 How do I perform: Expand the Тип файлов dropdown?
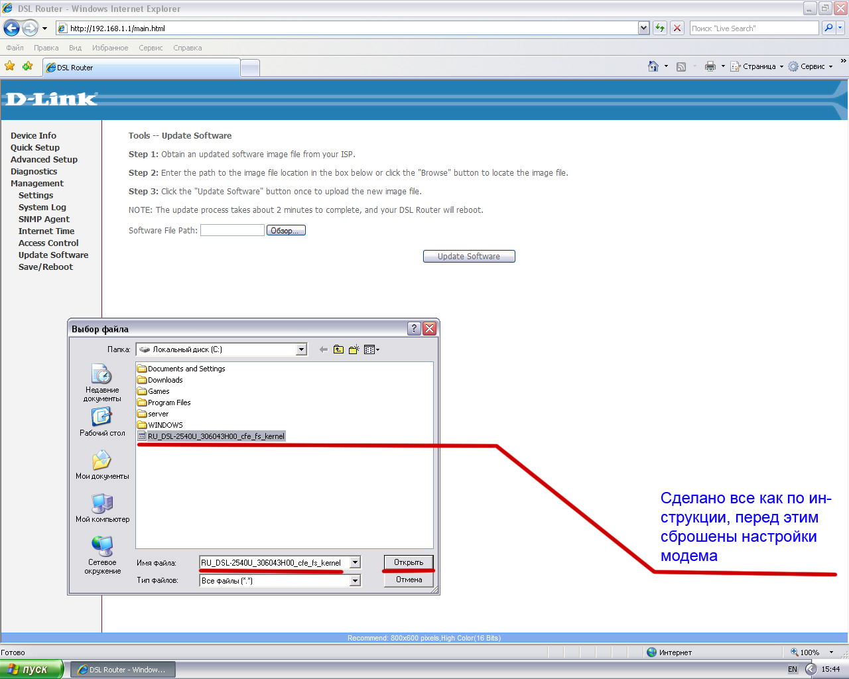(356, 581)
